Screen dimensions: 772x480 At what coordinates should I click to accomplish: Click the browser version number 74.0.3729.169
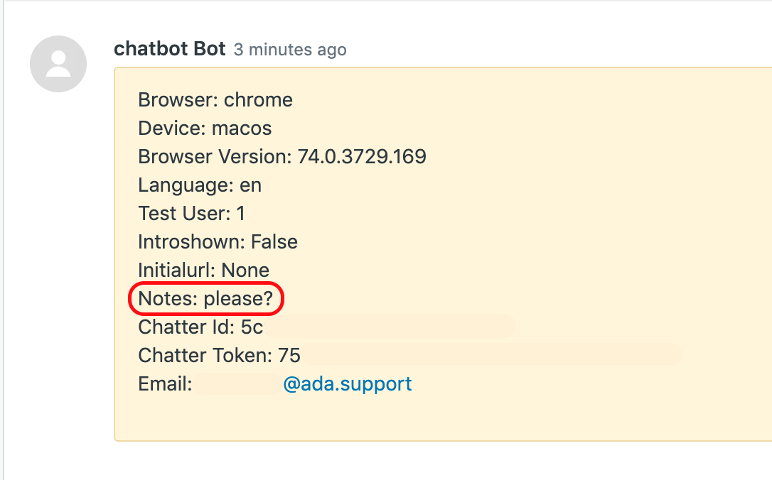pos(362,157)
